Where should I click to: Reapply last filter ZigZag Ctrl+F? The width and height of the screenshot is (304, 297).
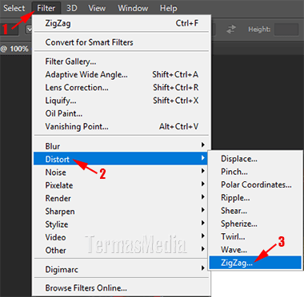[122, 23]
